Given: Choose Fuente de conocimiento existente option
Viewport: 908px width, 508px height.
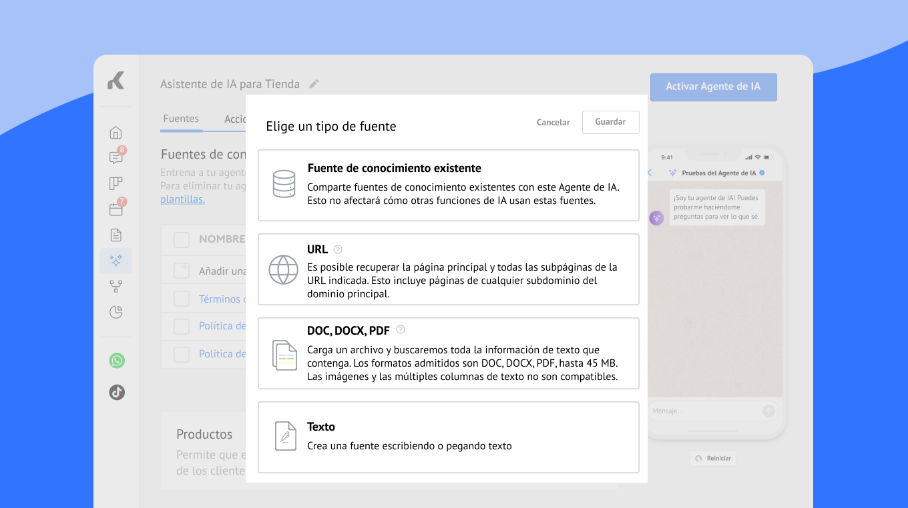Looking at the screenshot, I should [448, 185].
